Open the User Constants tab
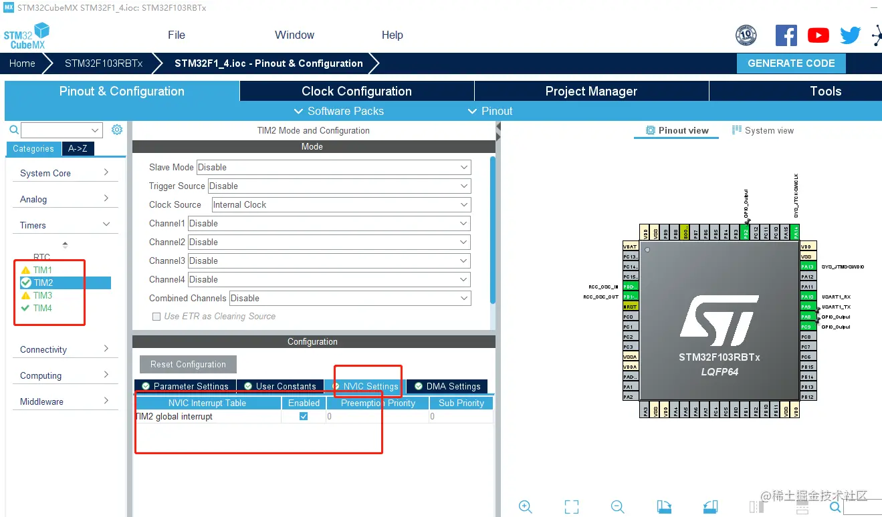The image size is (882, 517). pyautogui.click(x=280, y=386)
